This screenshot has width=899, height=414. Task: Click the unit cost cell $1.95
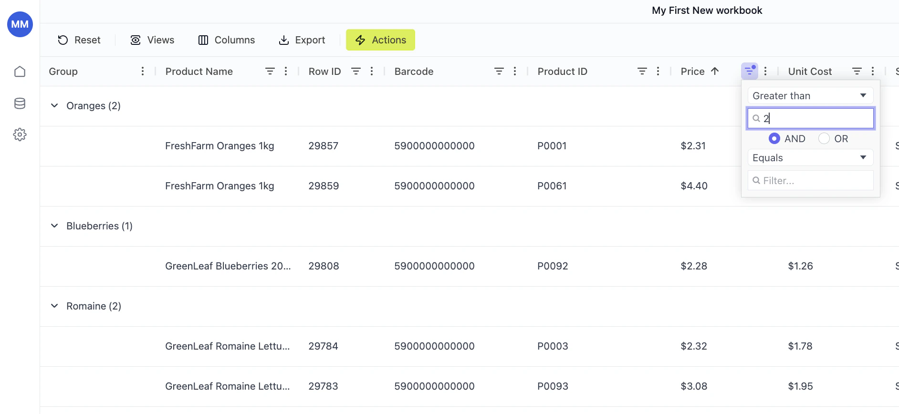point(800,386)
